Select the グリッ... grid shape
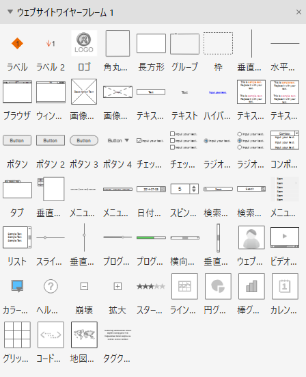306x377 pixels. 17,335
